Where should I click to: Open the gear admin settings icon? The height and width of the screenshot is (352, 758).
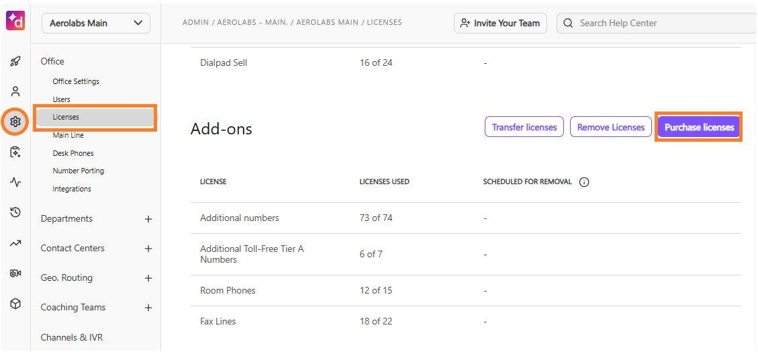[15, 122]
